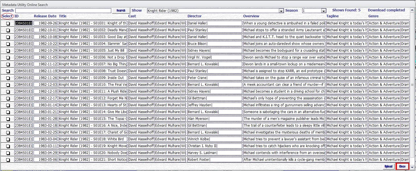Click director cell Virgil W. Vogel
This screenshot has height=171, width=416.
pos(214,57)
